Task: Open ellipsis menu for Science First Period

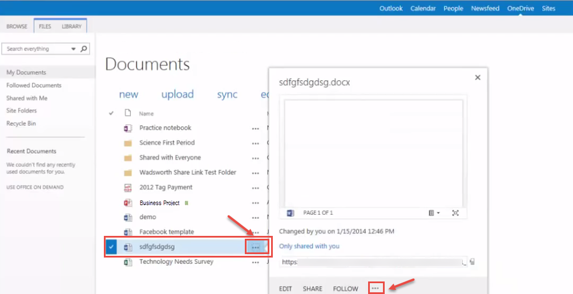Action: click(x=256, y=144)
